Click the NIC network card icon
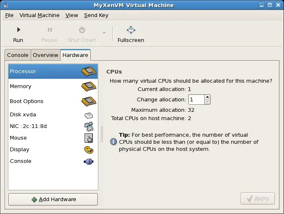This screenshot has width=284, height=214. (89, 126)
